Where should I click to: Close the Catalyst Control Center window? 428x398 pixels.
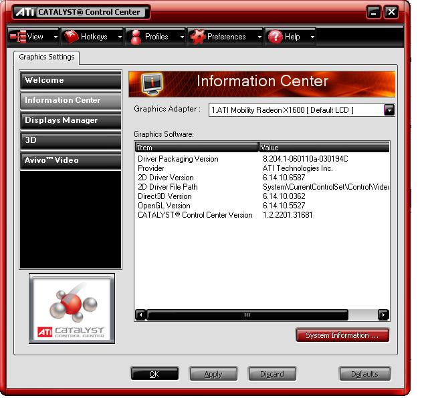tap(391, 12)
